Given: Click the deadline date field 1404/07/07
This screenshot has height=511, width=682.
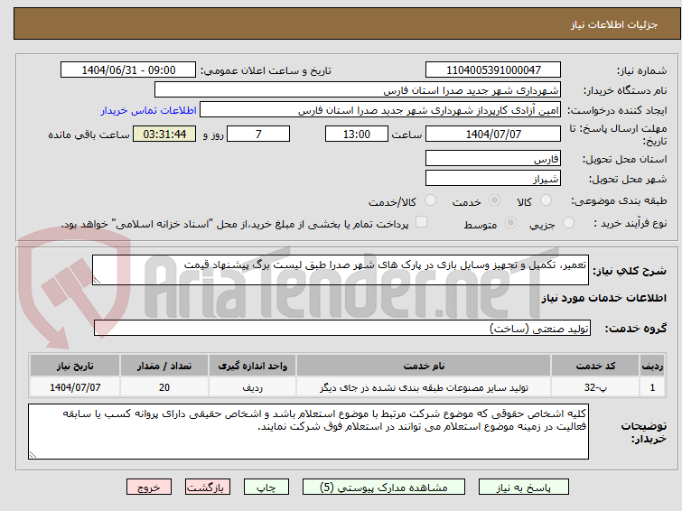Looking at the screenshot, I should [493, 134].
